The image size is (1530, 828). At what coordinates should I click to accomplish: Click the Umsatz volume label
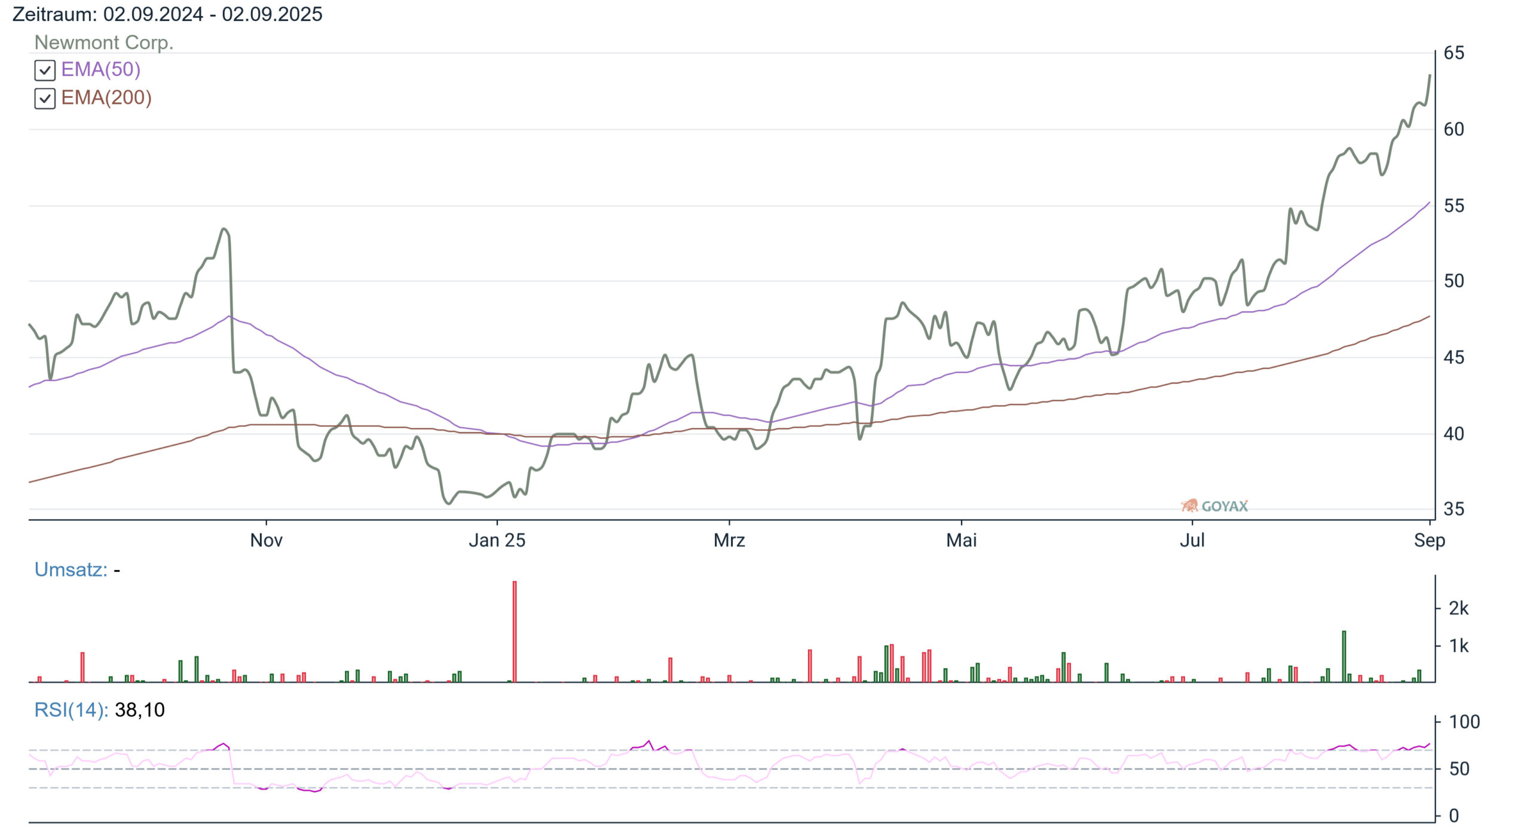71,569
